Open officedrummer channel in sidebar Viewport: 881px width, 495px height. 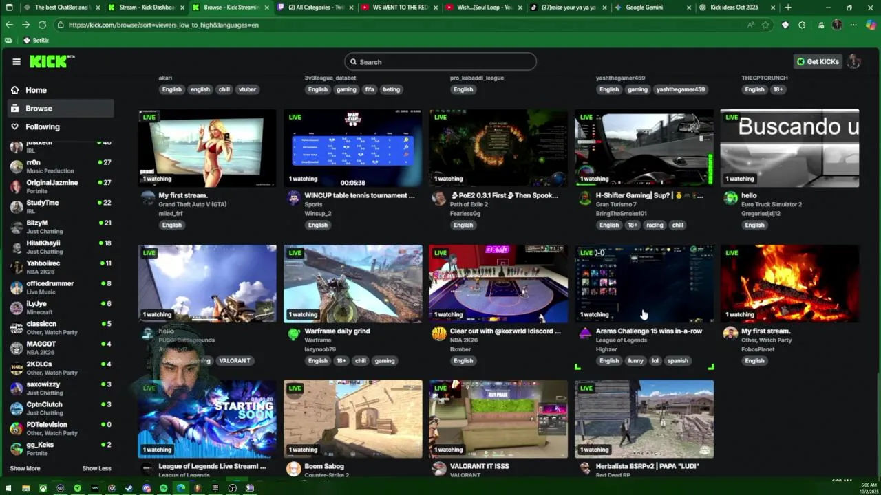click(x=61, y=287)
